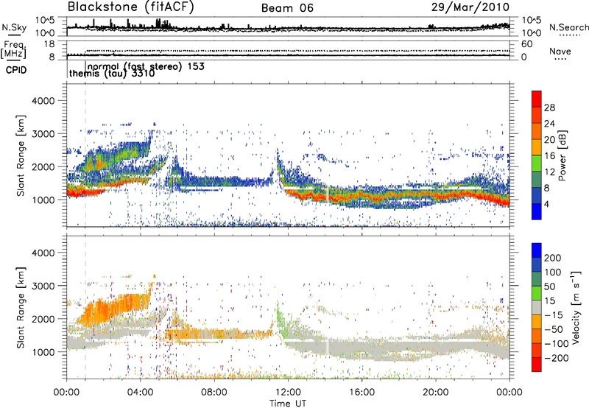The height and width of the screenshot is (408, 589).
Task: Click the 4000 tick on power panel
Action: pyautogui.click(x=43, y=101)
